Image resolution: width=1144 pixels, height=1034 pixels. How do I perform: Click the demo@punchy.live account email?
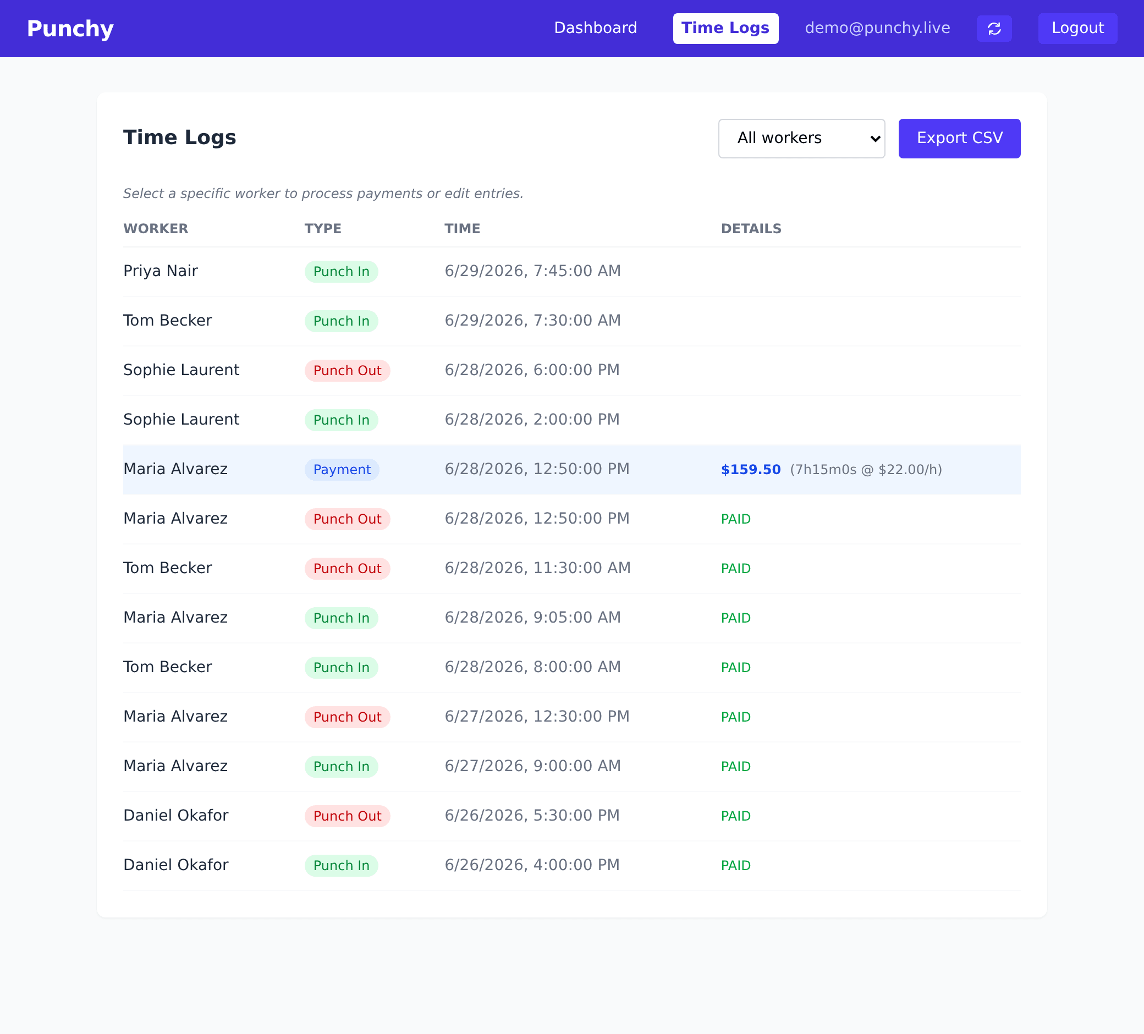coord(877,28)
